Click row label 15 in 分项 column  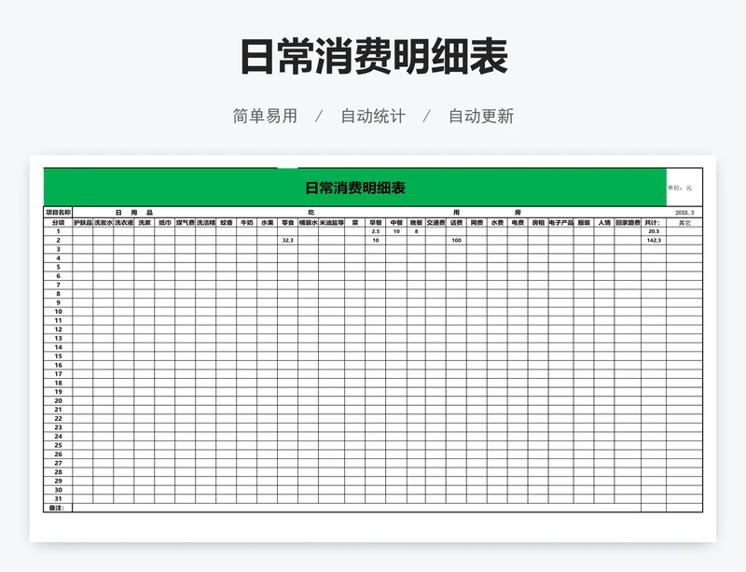coord(58,356)
